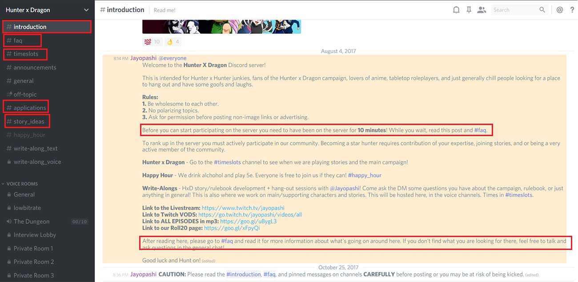The height and width of the screenshot is (282, 578).
Task: Follow the #happy_hour channel link
Action: pos(365,175)
